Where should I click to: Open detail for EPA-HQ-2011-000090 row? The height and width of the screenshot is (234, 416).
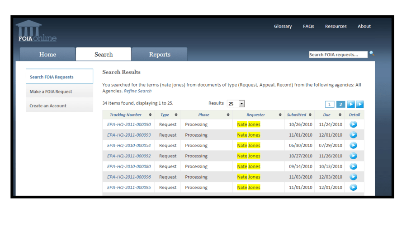pyautogui.click(x=354, y=124)
